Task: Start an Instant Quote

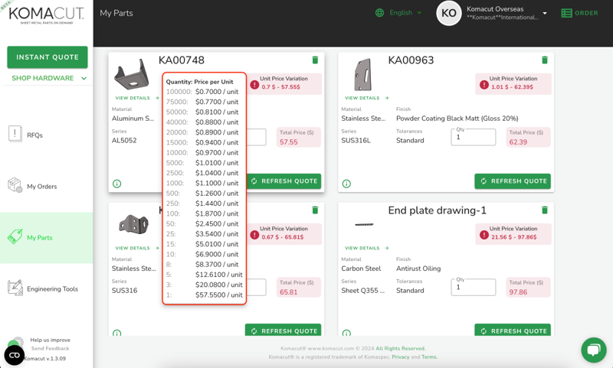Action: (x=48, y=57)
